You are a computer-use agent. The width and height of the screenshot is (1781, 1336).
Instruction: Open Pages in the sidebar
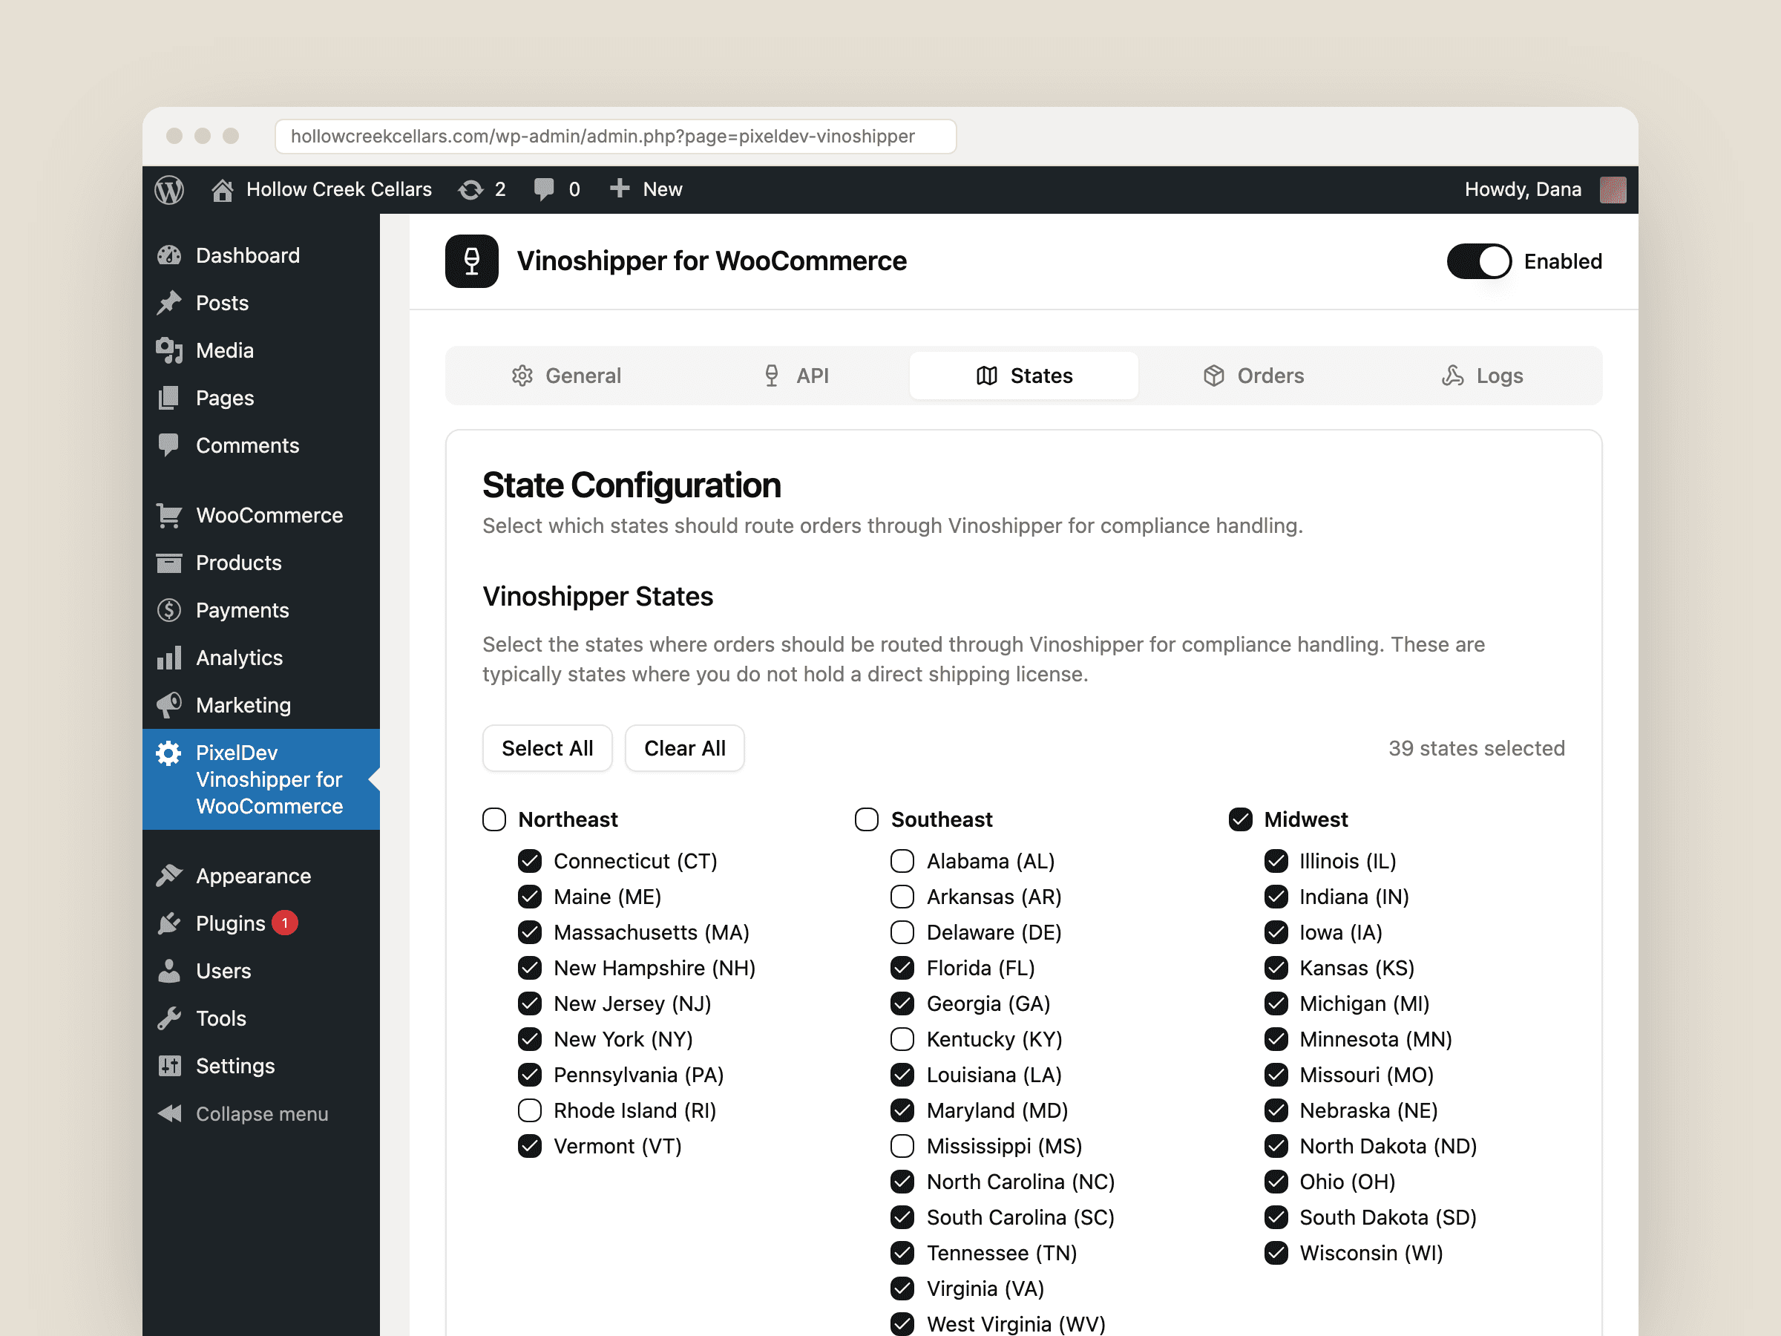261,399
